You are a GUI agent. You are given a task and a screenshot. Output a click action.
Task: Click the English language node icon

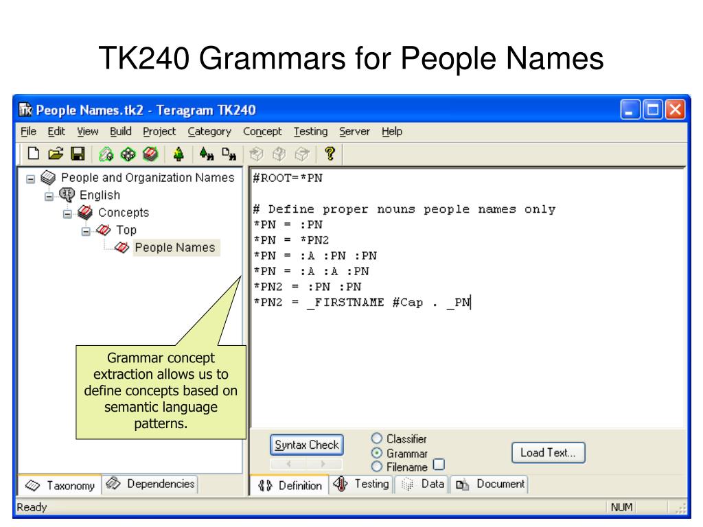coord(67,195)
